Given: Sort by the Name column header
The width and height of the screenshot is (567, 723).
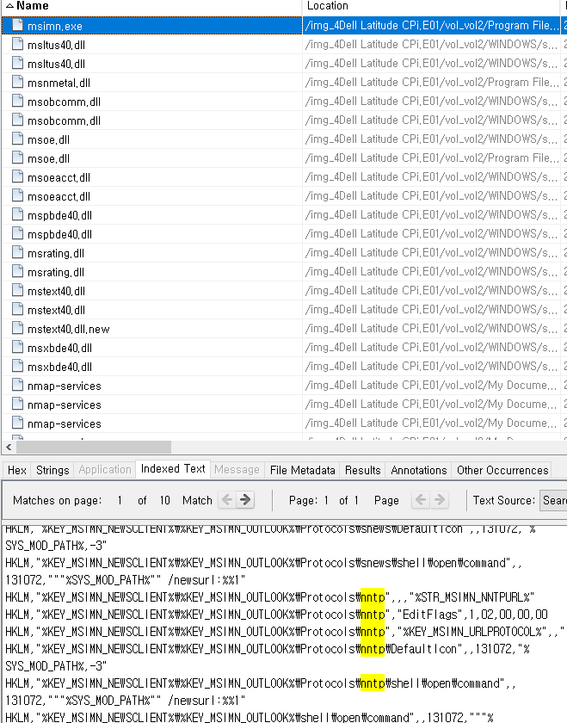Looking at the screenshot, I should [151, 6].
